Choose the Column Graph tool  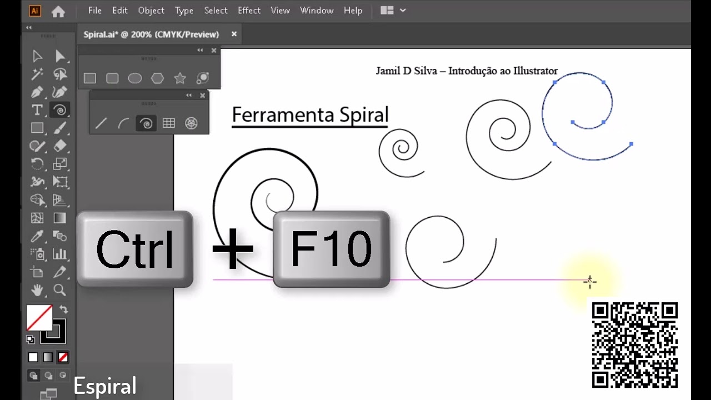(60, 254)
